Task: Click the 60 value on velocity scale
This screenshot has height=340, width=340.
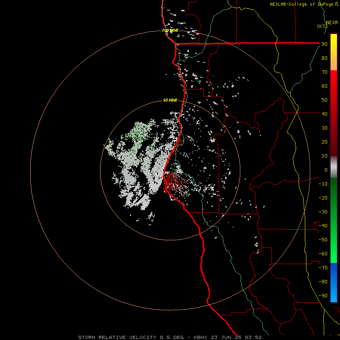Action: pyautogui.click(x=325, y=86)
